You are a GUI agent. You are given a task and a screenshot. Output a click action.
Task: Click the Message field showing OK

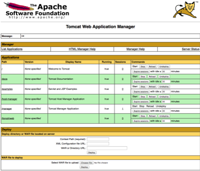[110, 36]
